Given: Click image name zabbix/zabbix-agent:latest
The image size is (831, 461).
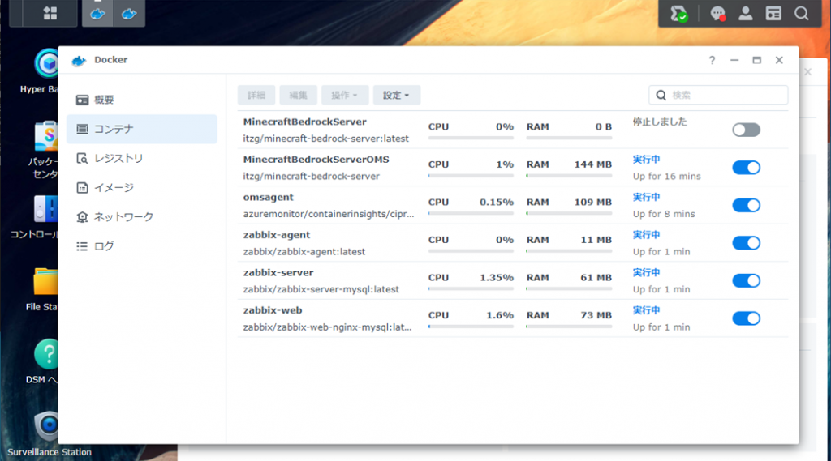Looking at the screenshot, I should [x=304, y=252].
